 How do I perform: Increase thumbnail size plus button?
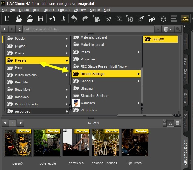click(165, 121)
